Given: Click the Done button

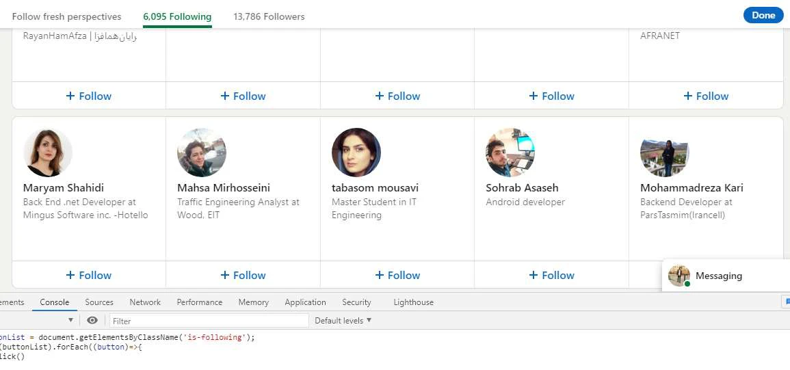Looking at the screenshot, I should (763, 16).
